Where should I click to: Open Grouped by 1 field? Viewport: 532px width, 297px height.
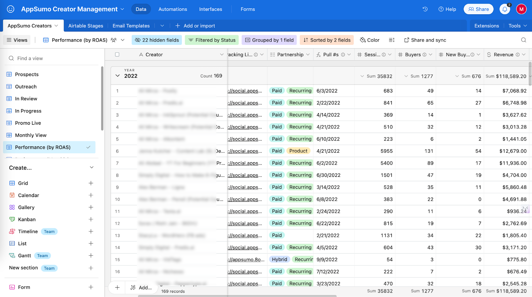pos(269,40)
